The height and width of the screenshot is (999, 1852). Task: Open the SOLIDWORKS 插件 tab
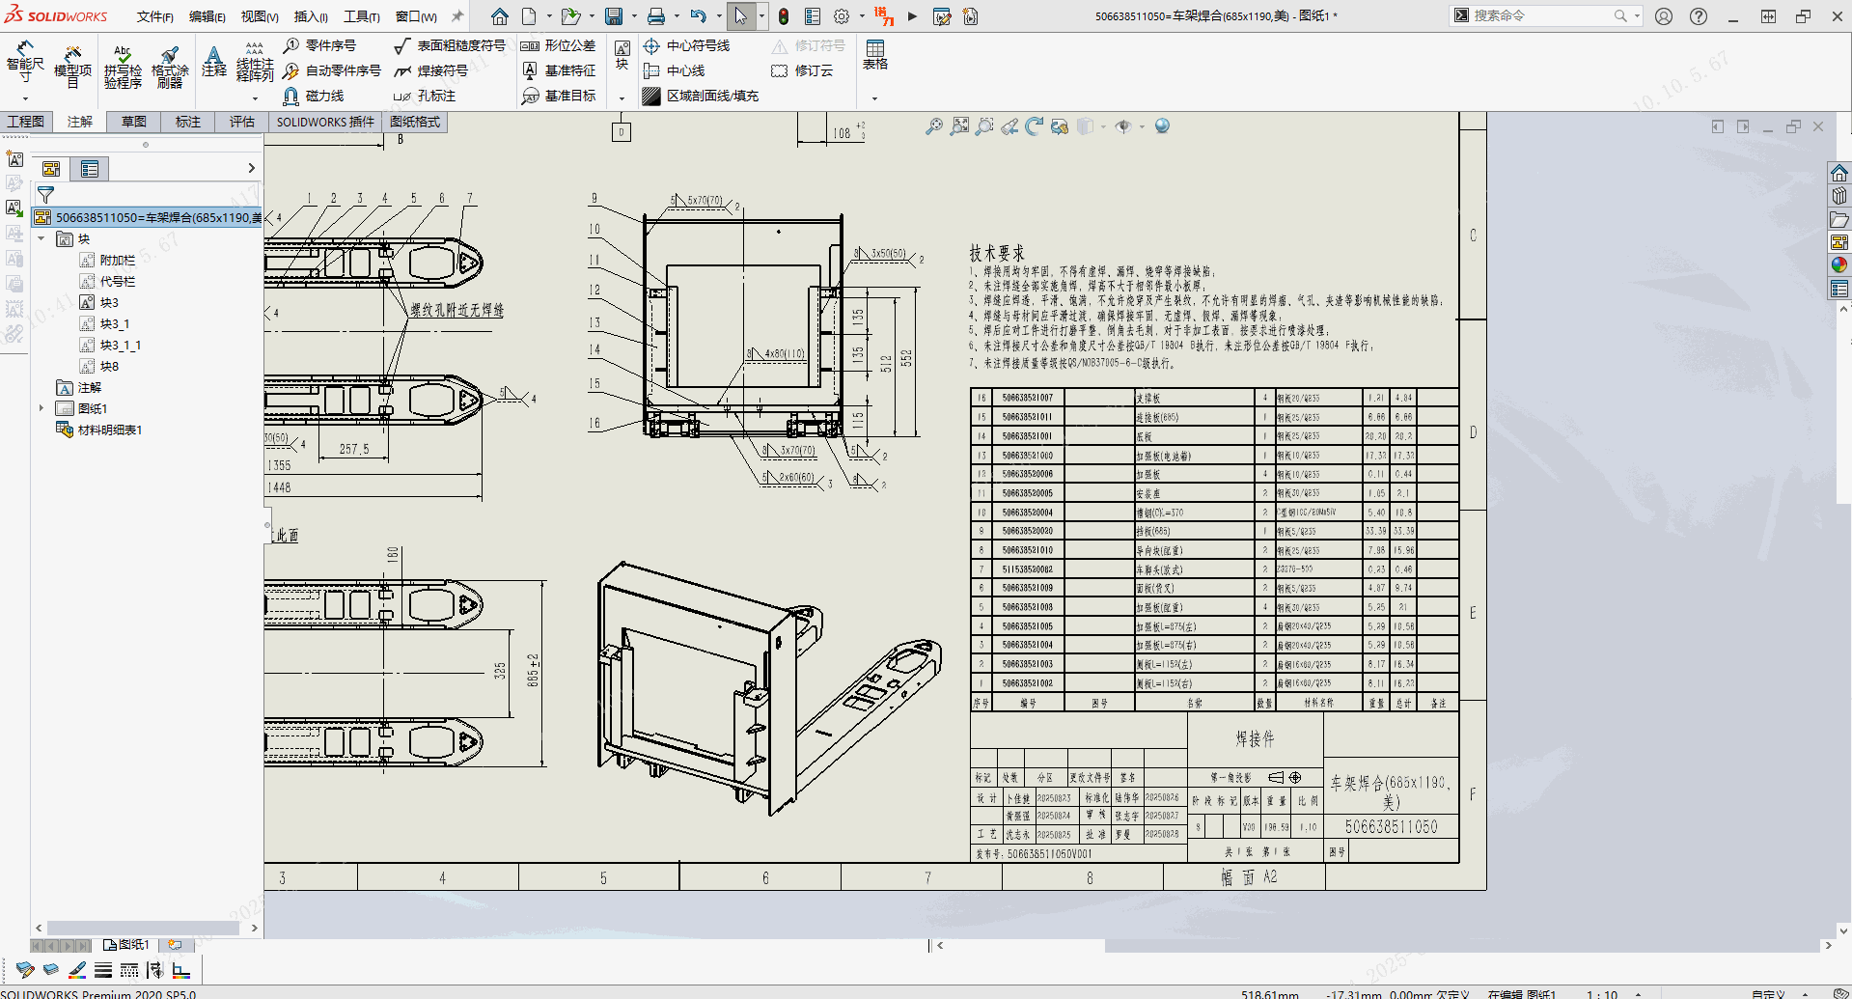pos(325,122)
